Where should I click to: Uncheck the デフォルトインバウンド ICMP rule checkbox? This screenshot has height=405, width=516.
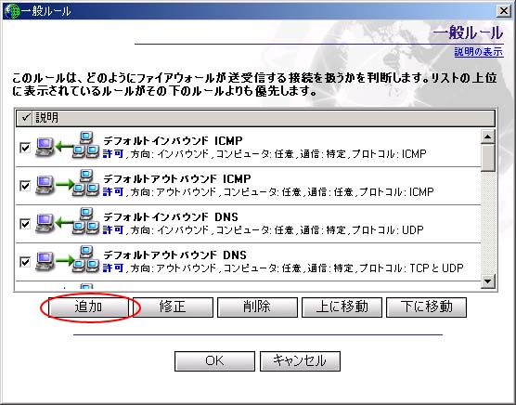(x=25, y=148)
